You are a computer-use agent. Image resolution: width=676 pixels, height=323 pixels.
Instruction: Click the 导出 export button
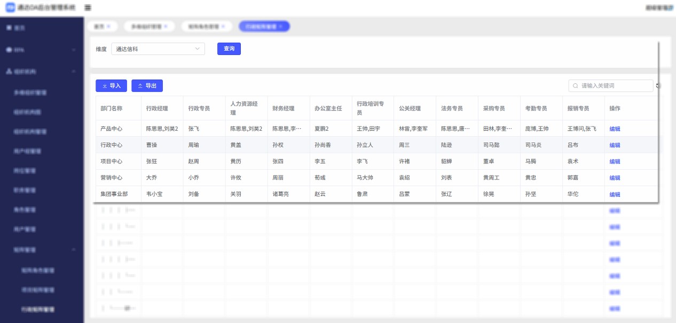pyautogui.click(x=147, y=86)
